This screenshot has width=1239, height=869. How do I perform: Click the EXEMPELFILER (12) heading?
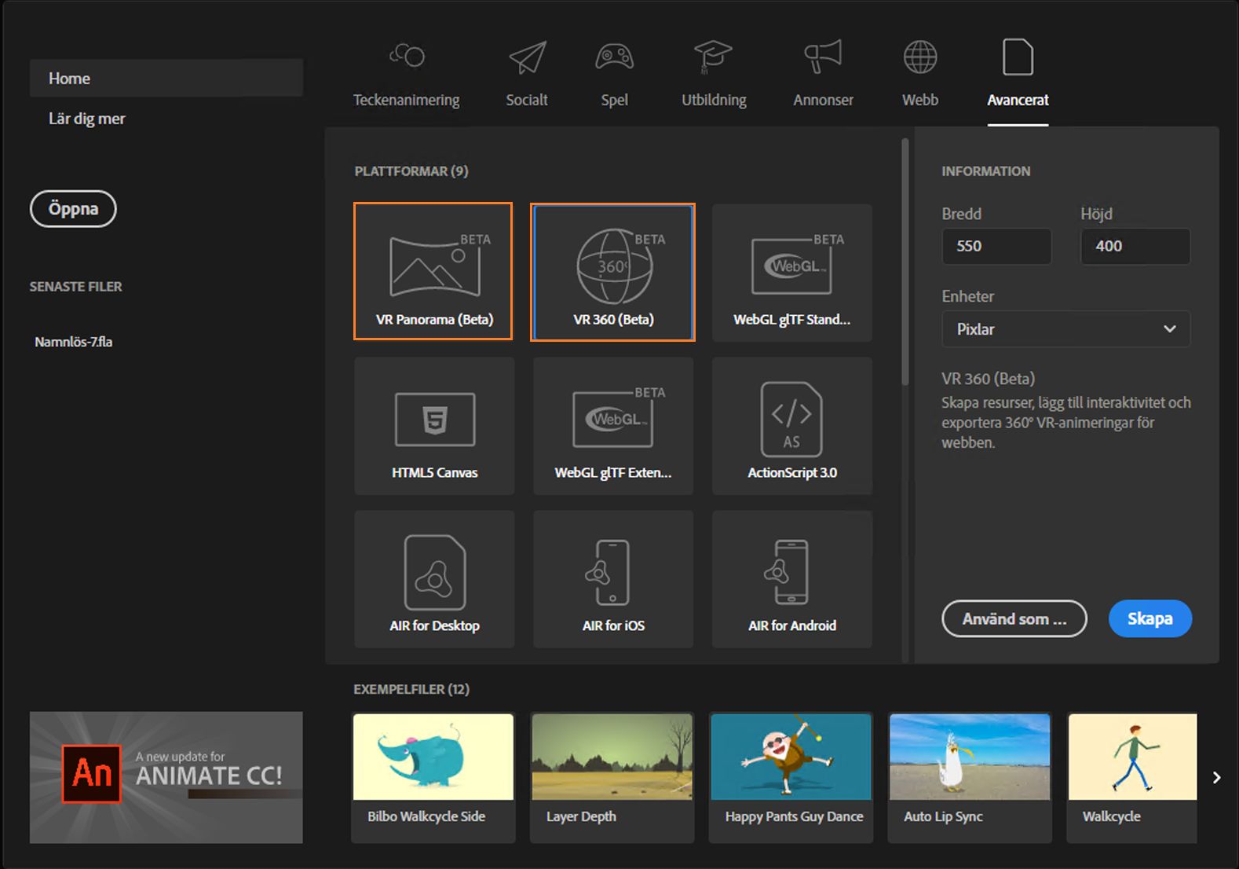(x=411, y=689)
